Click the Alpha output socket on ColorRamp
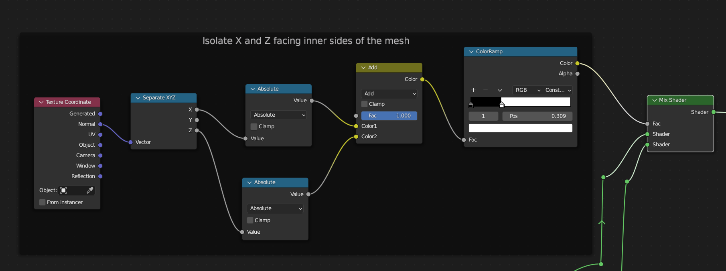 coord(577,74)
